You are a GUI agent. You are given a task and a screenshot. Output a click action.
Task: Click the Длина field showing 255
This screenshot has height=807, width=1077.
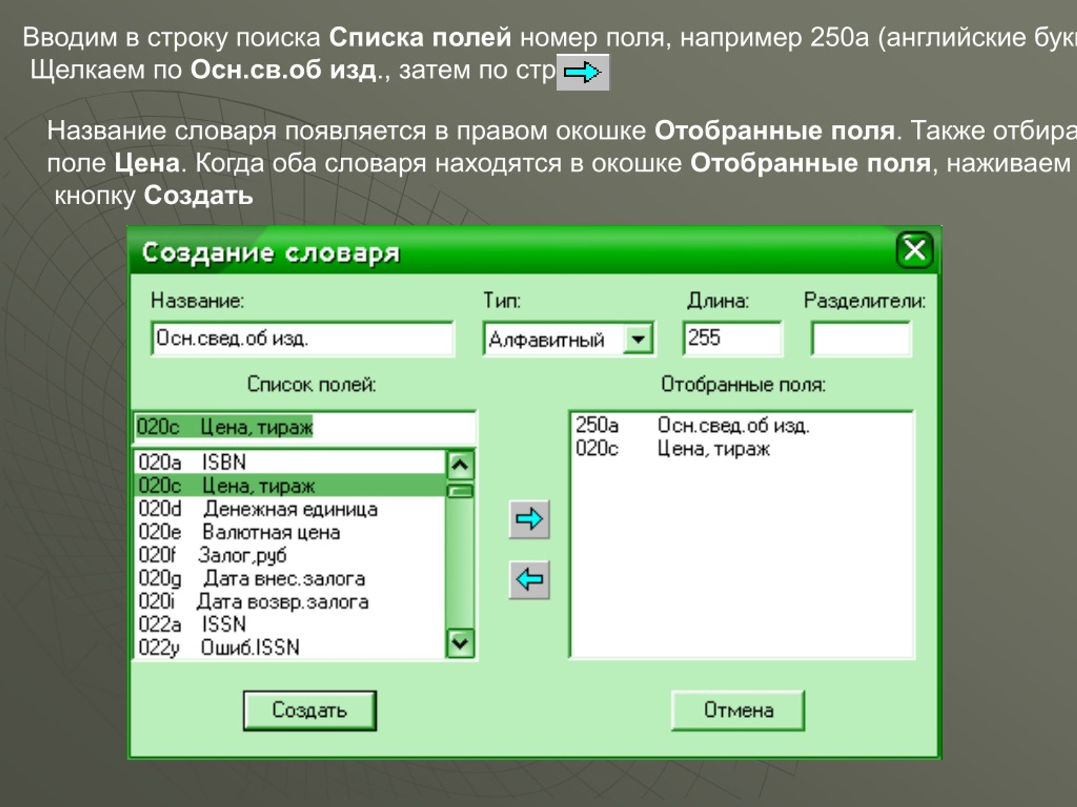pyautogui.click(x=732, y=338)
